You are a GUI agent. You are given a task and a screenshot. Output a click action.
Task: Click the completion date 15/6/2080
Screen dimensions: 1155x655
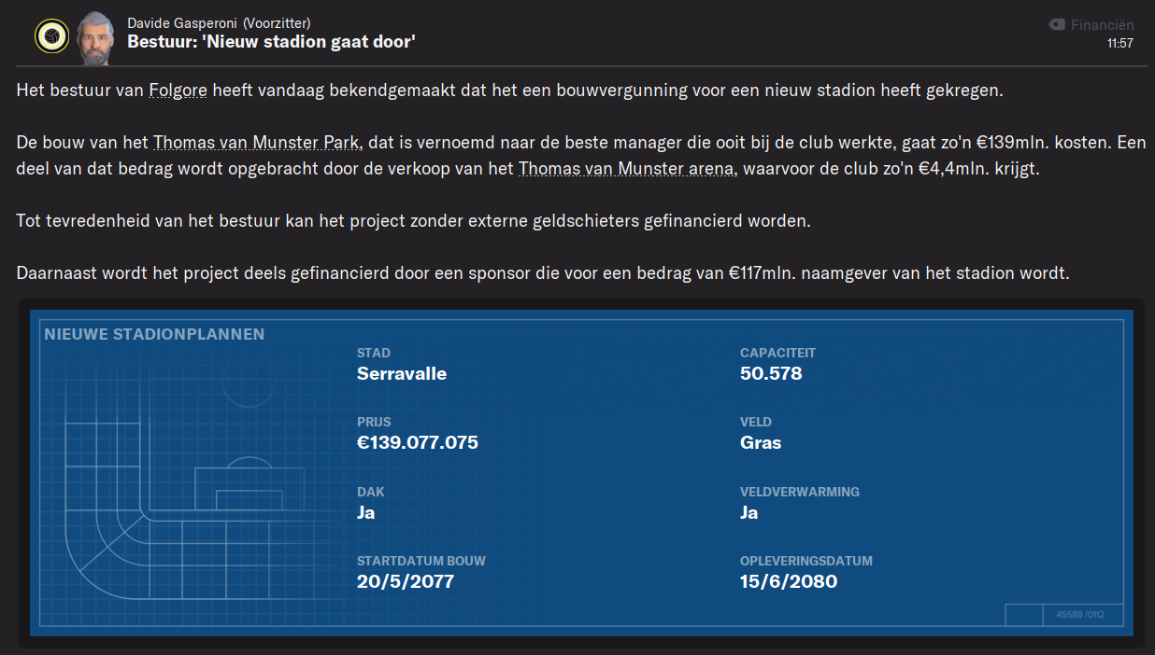(789, 582)
